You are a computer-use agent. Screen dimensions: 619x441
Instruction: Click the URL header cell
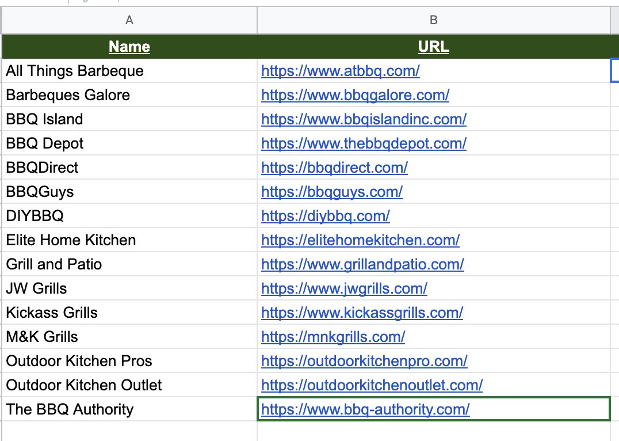coord(433,47)
